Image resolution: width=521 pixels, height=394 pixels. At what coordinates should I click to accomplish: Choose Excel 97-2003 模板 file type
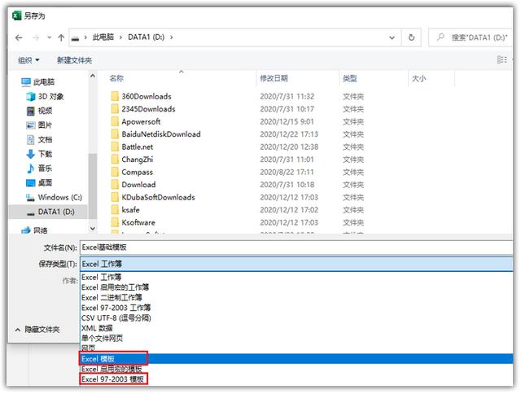click(296, 379)
